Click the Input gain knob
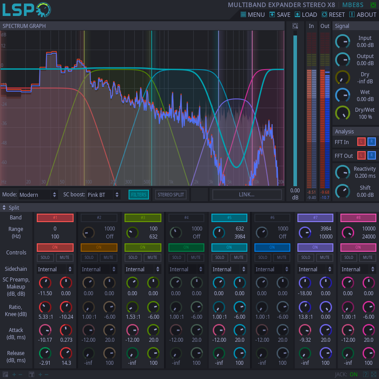 343,42
